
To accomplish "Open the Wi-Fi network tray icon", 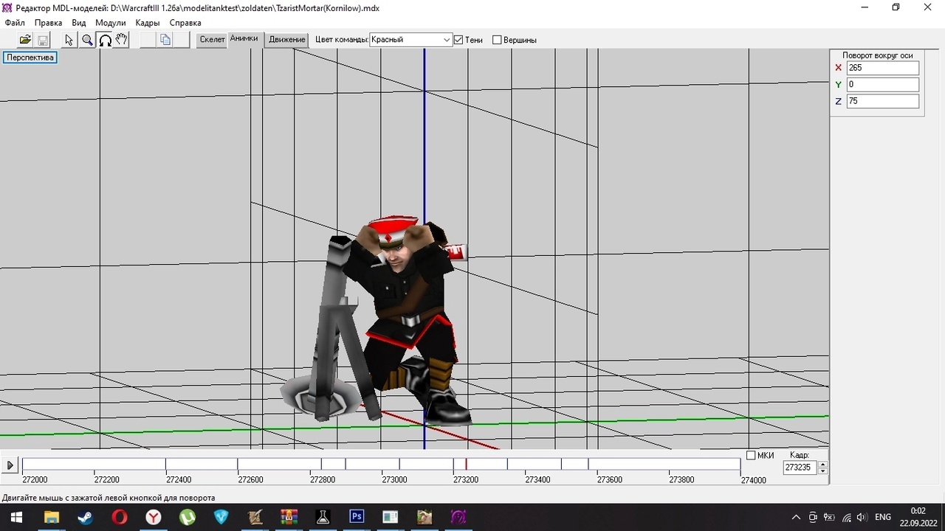I will pos(846,517).
